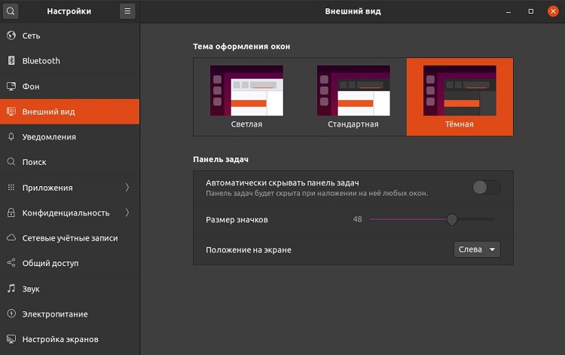Expand the Конфиденциальность section chevron

[x=127, y=213]
